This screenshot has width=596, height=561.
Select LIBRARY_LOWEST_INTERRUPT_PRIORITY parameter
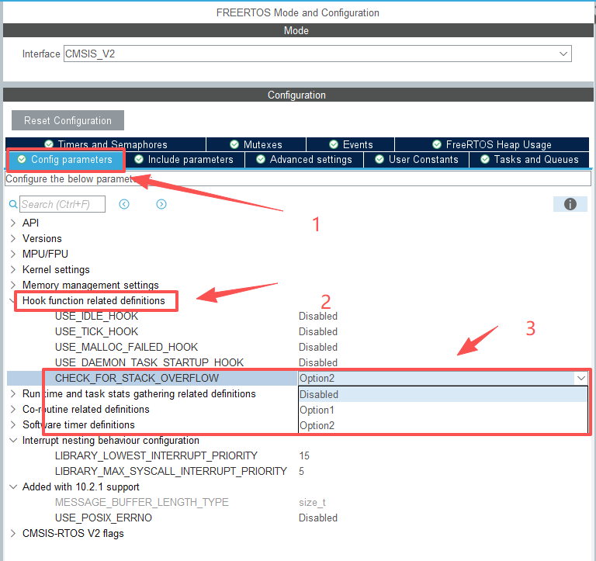click(156, 455)
